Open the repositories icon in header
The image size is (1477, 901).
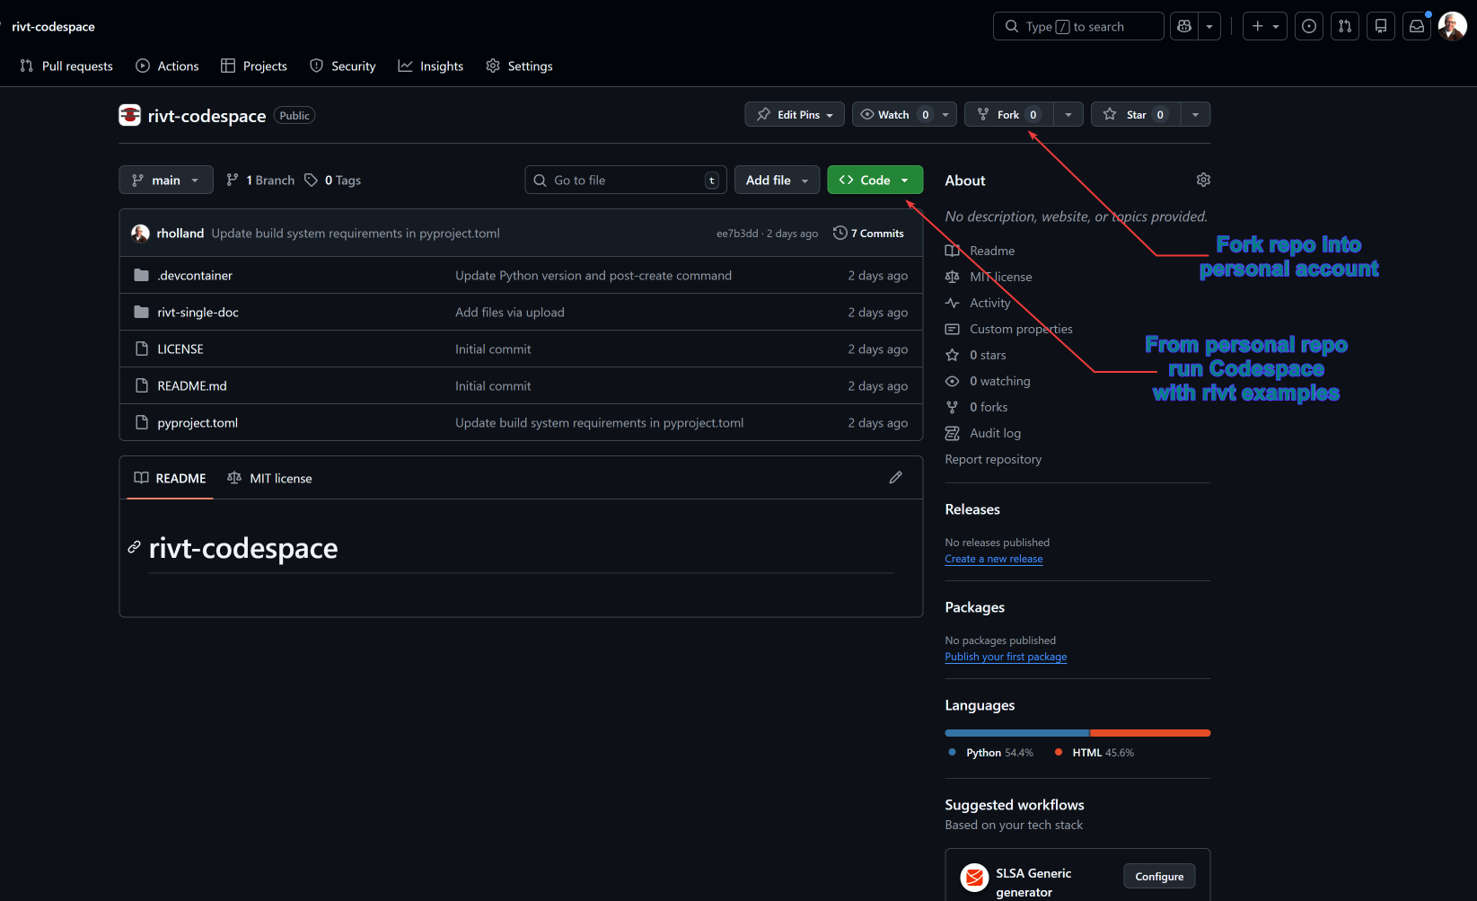tap(1381, 27)
